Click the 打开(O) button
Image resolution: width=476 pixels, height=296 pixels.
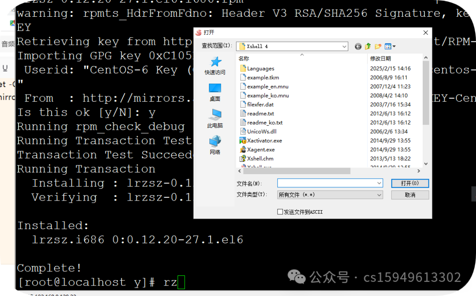[410, 183]
